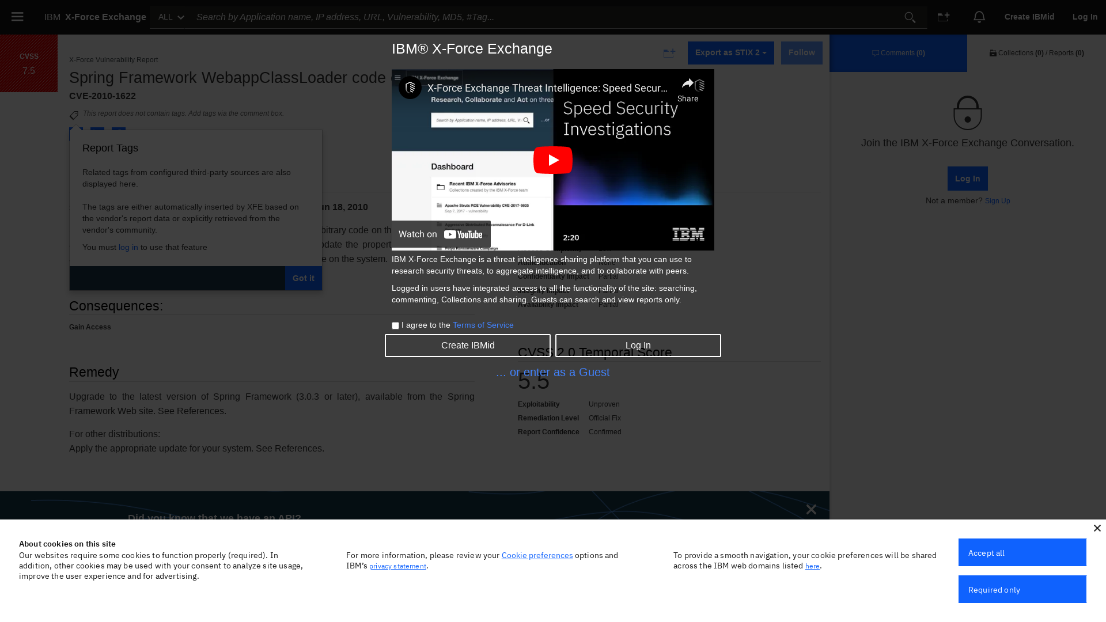Click the padlock icon in comments panel

click(x=968, y=113)
